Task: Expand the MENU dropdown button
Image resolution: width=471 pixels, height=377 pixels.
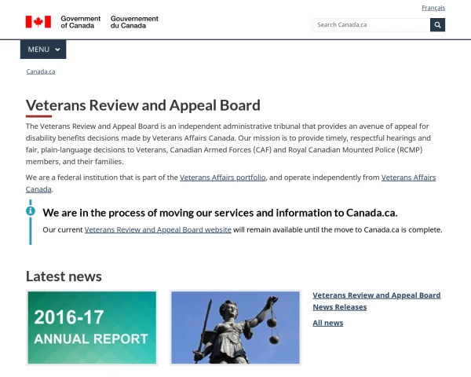Action: click(x=43, y=49)
